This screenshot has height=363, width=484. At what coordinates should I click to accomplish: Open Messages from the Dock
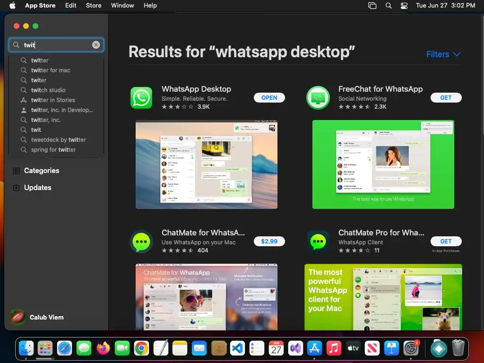click(84, 348)
